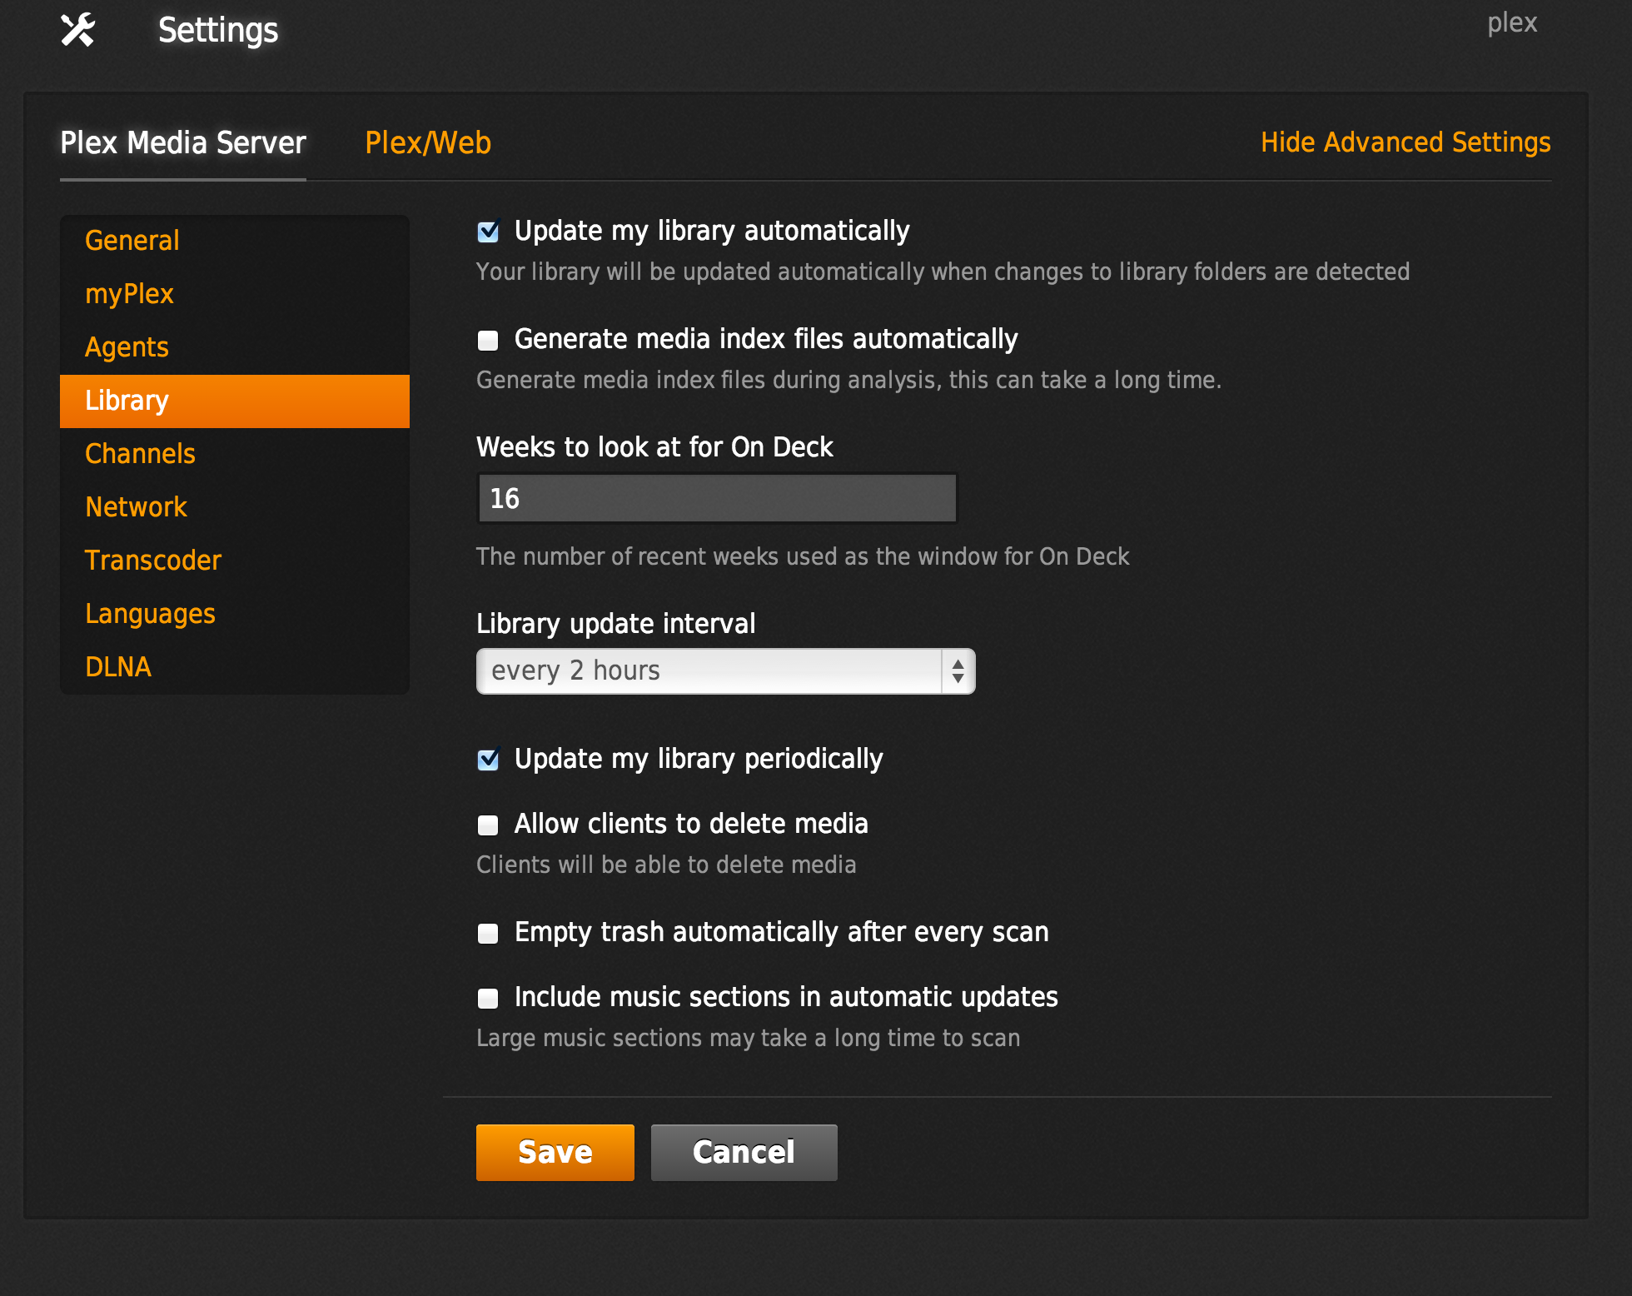Click the Weeks to look at for On Deck field
Screen dimensions: 1632x1296
[x=717, y=498]
